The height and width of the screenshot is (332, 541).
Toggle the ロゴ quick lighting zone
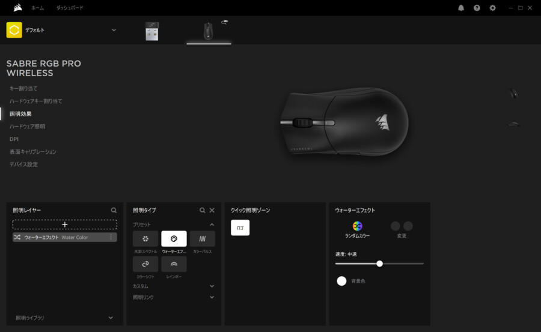(240, 228)
